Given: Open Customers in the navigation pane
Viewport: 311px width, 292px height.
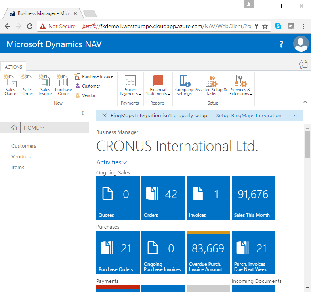Looking at the screenshot, I should [x=24, y=146].
